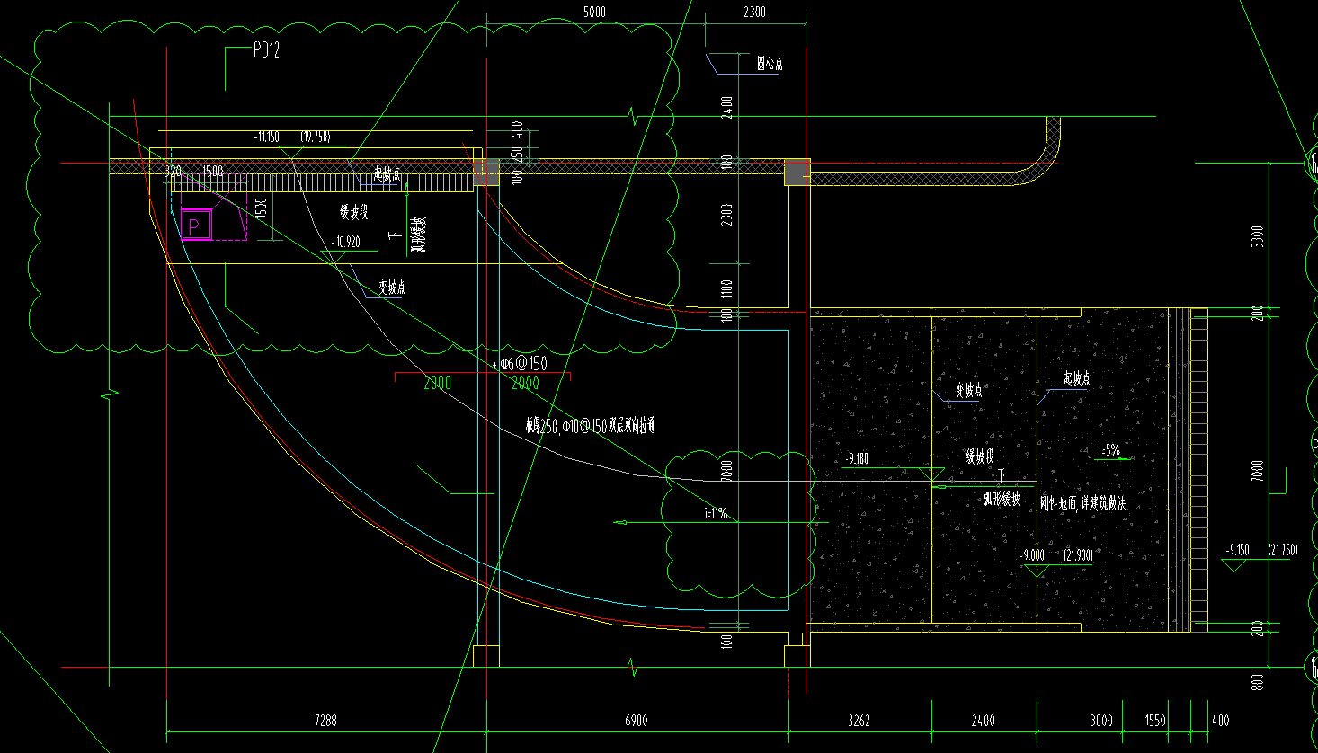Click the 3262 bottom dimension

(x=859, y=720)
